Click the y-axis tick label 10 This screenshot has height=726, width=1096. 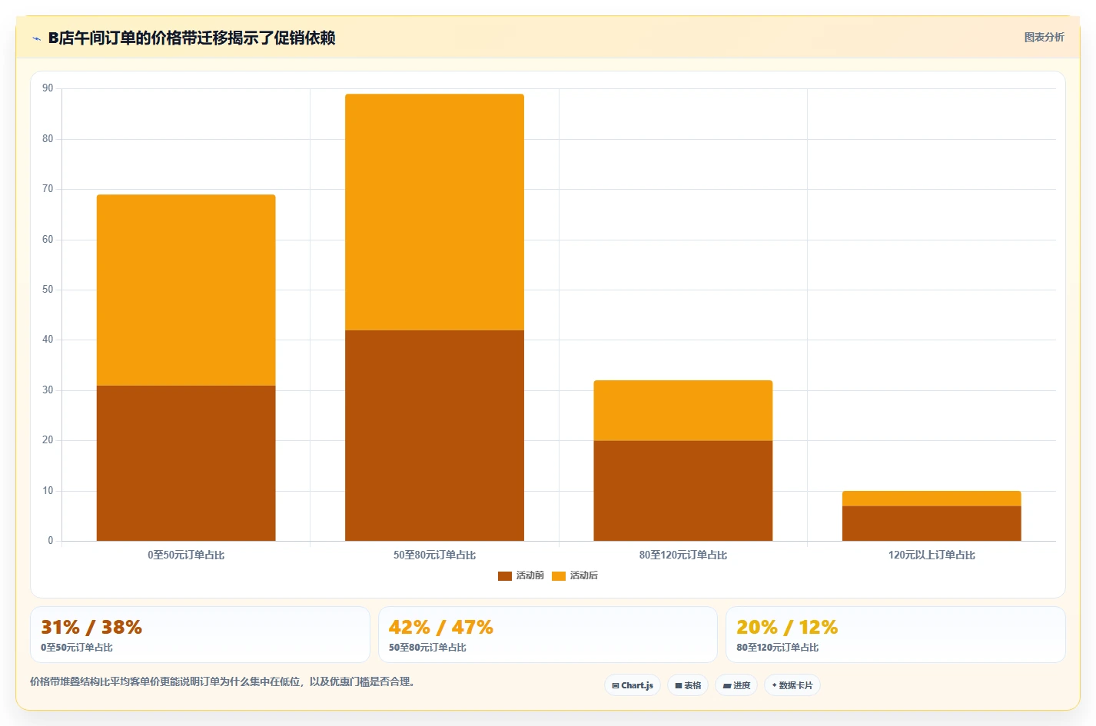[x=48, y=491]
